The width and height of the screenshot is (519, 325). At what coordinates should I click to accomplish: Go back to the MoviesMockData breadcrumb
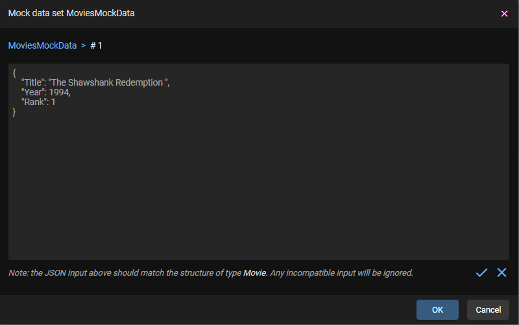pyautogui.click(x=42, y=45)
